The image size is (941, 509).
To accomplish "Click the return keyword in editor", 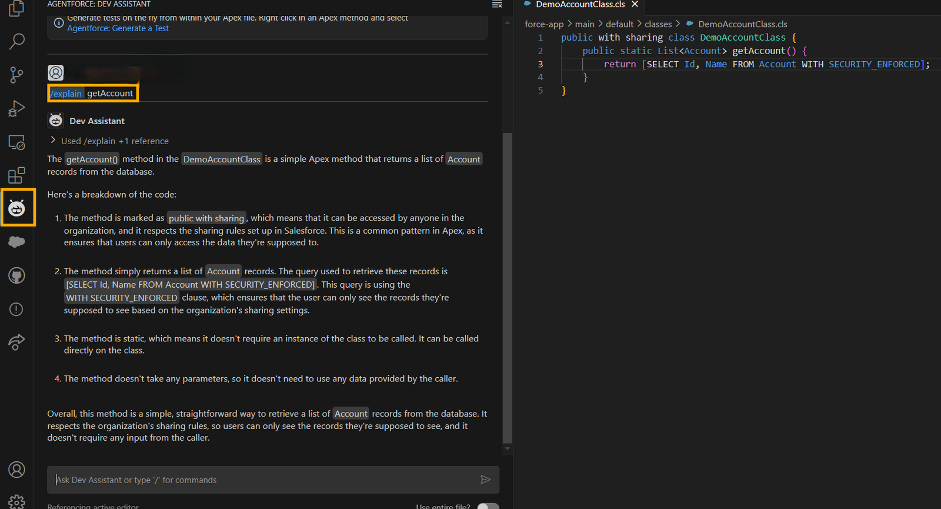I will pyautogui.click(x=620, y=64).
